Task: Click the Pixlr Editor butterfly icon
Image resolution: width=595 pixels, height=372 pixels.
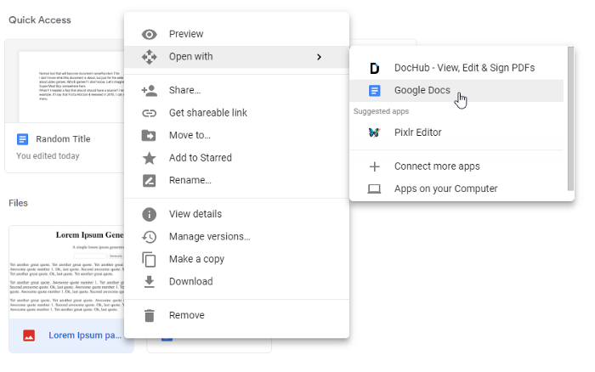Action: pyautogui.click(x=374, y=132)
